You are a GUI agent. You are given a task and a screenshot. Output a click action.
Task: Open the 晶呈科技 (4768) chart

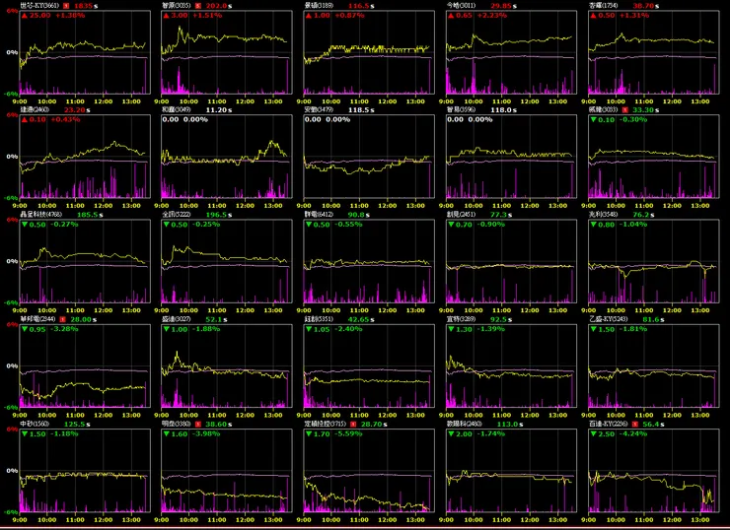(85, 261)
